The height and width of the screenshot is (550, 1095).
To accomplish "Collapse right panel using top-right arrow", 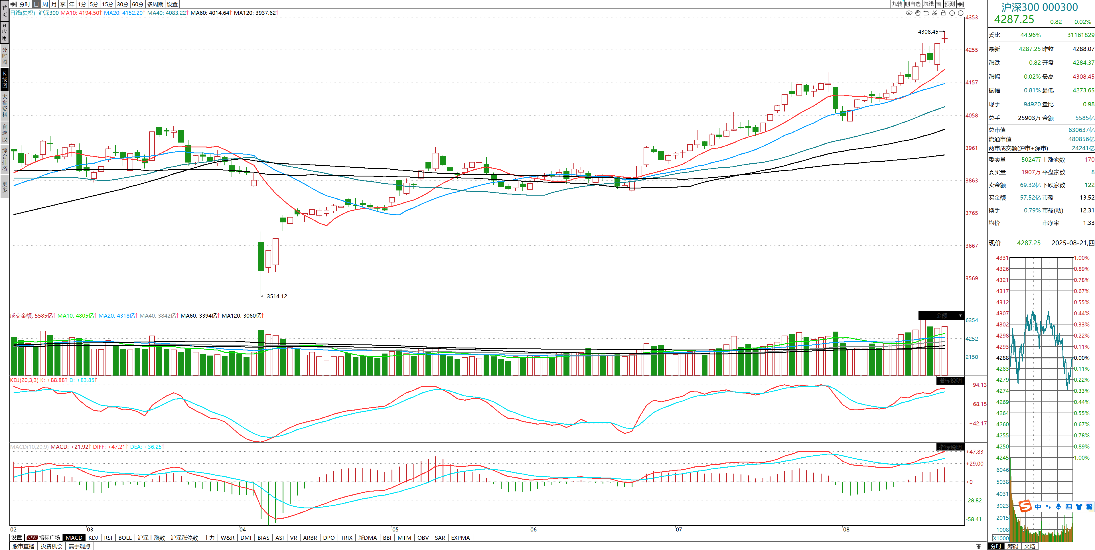I will [x=960, y=4].
